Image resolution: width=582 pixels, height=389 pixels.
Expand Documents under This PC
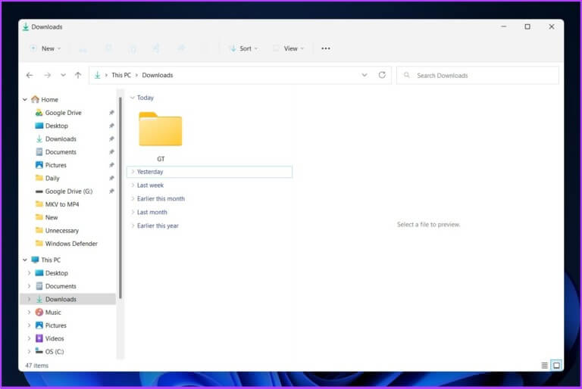coord(29,286)
